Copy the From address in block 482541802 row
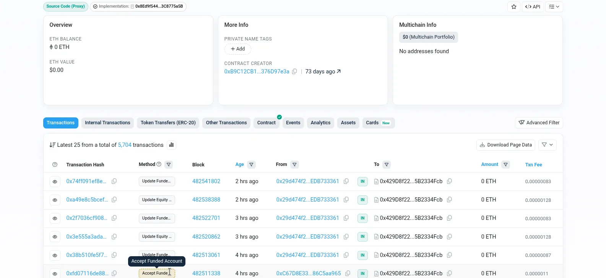The width and height of the screenshot is (606, 278). [x=346, y=181]
